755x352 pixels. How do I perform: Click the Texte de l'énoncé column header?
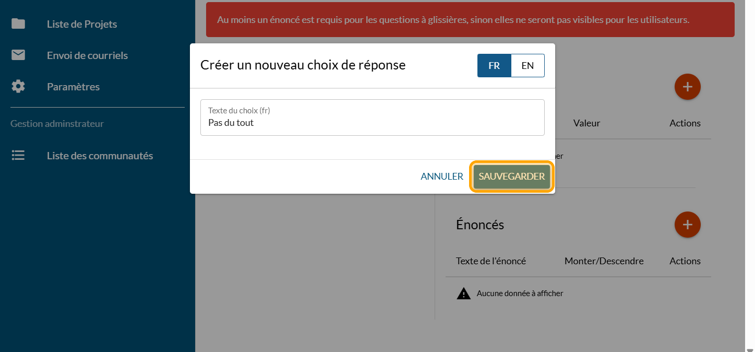490,261
